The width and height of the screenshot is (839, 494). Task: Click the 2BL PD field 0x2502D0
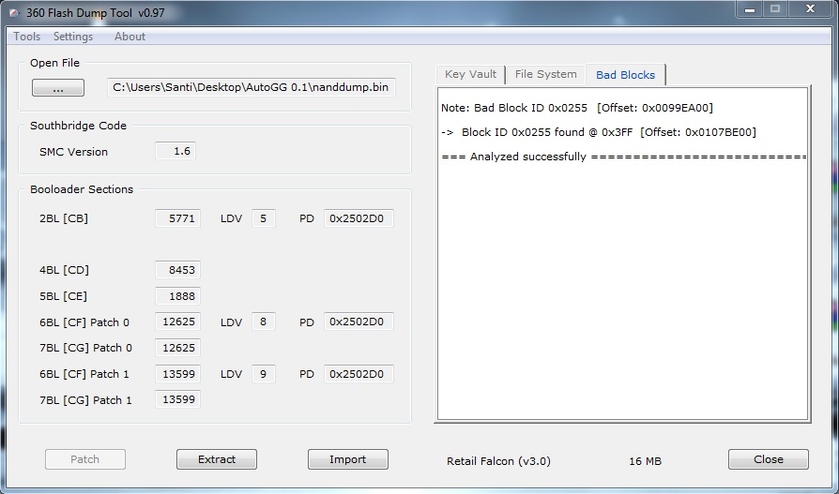coord(358,218)
